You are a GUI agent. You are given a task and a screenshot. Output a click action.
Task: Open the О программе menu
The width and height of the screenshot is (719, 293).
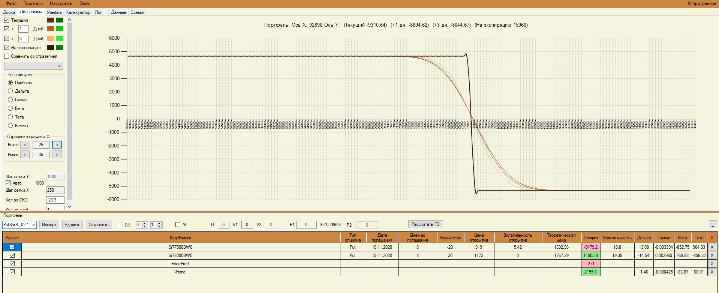click(x=702, y=3)
